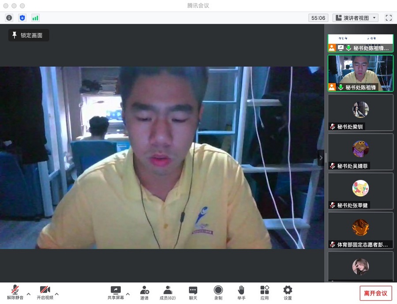Open the 设置 settings gear
This screenshot has height=304, width=397.
(288, 292)
